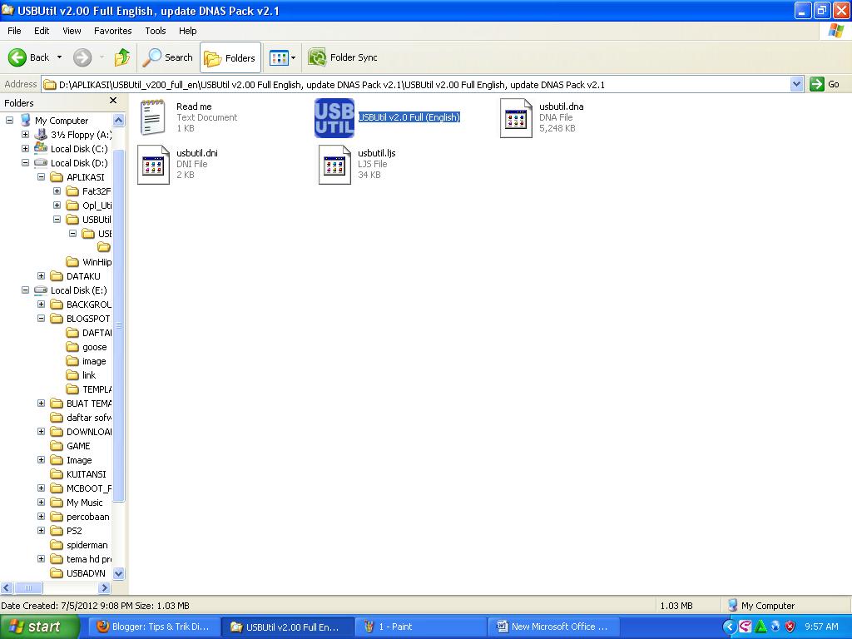The image size is (852, 639).
Task: Click the USBUtil v2.00 taskbar button
Action: click(x=287, y=627)
